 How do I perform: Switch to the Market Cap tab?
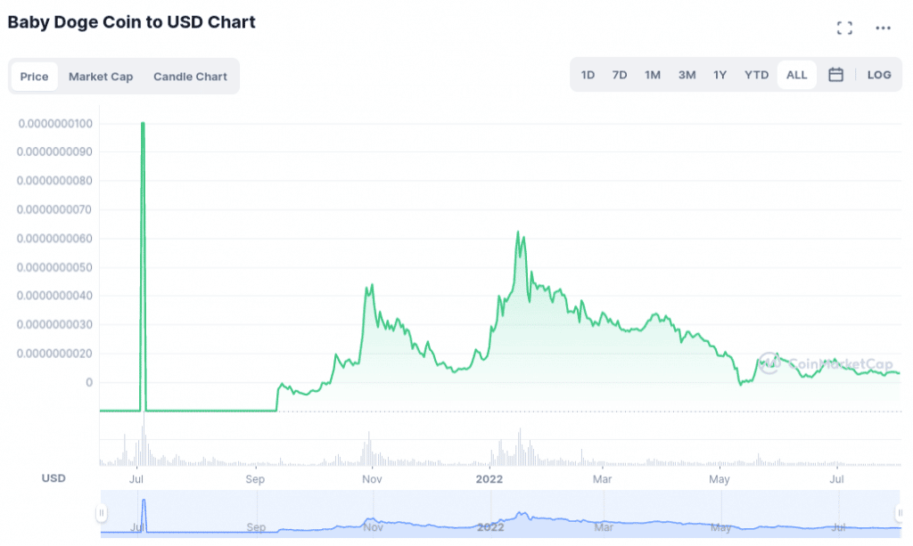101,77
